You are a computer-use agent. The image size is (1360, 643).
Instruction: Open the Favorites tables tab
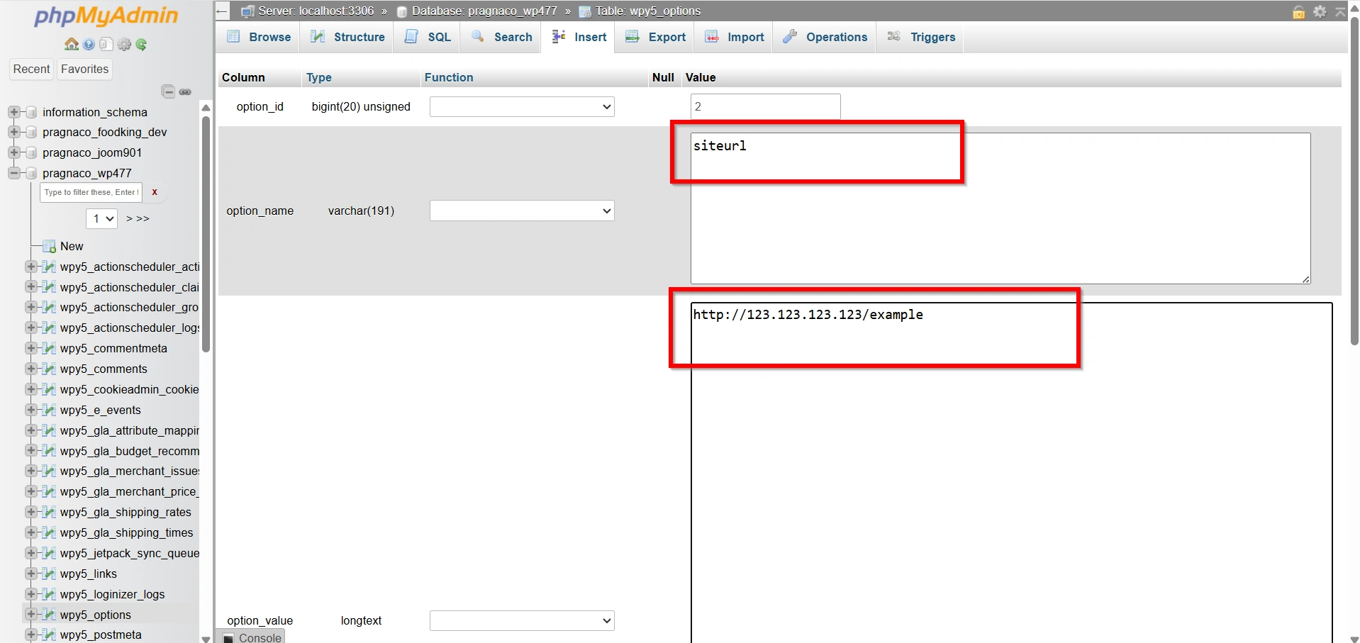(x=84, y=69)
